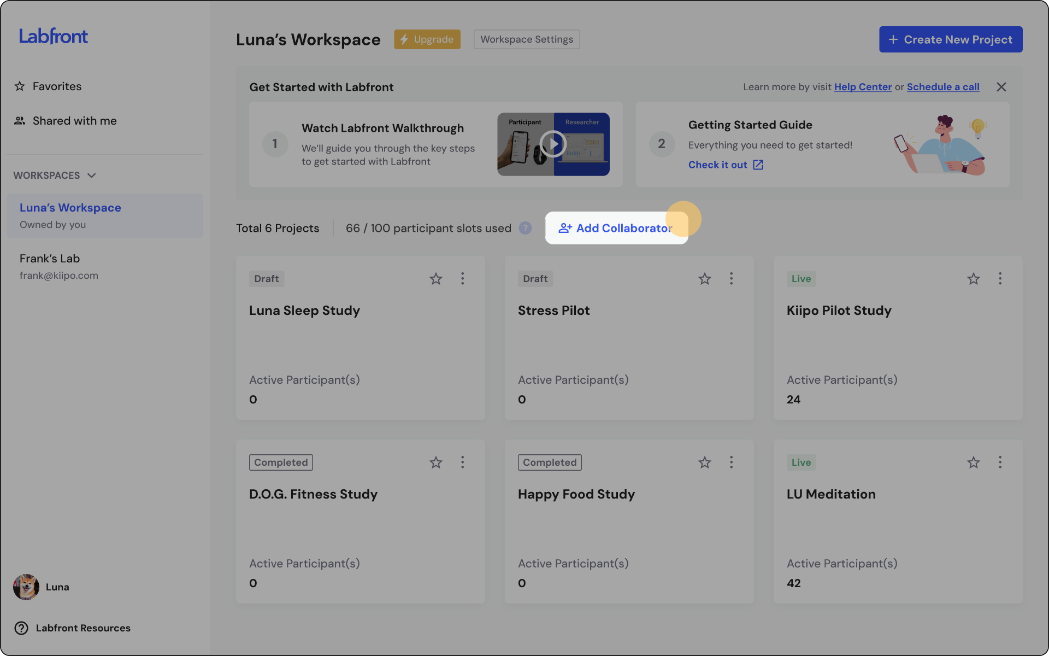This screenshot has width=1049, height=656.
Task: Open the help tooltip beside participant slots
Action: tap(525, 228)
